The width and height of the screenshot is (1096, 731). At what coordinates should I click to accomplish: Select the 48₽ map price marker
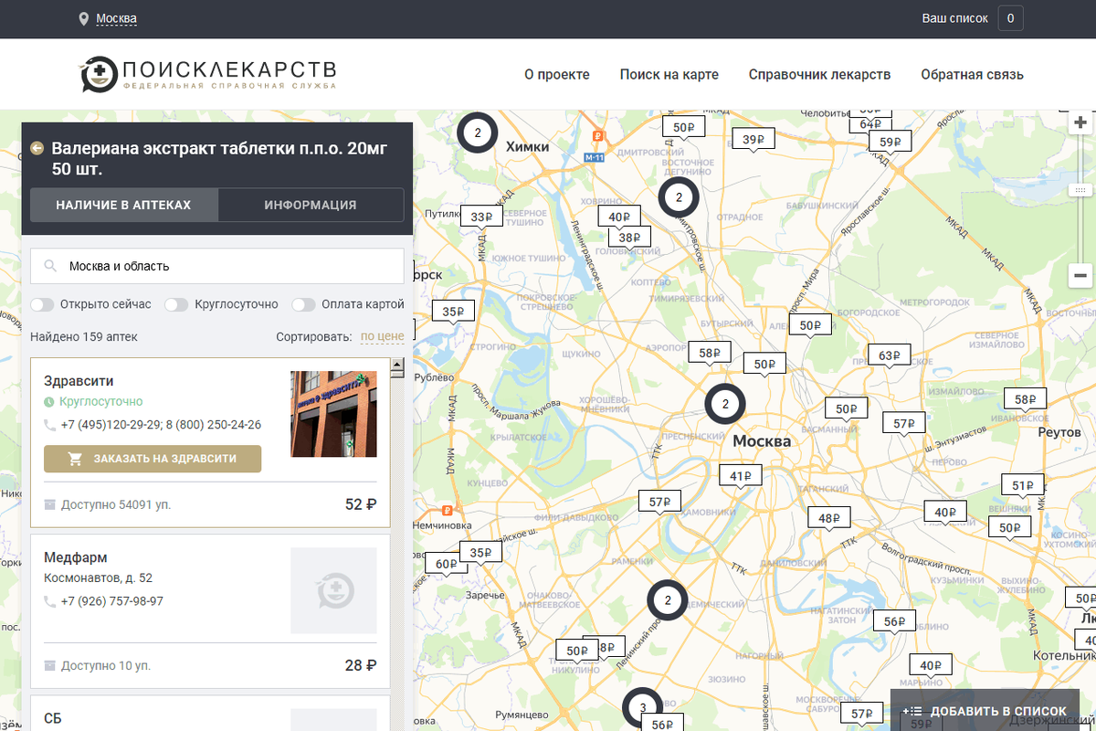pyautogui.click(x=828, y=519)
